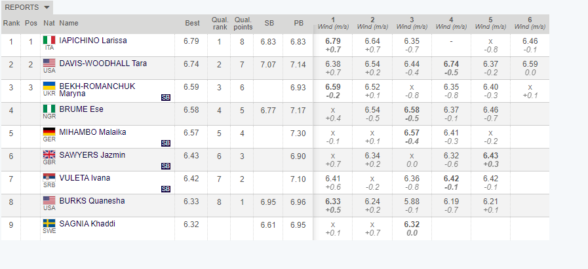Screen dimensions: 588x269
Task: Click the Great Britain flag icon
Action: tap(49, 154)
